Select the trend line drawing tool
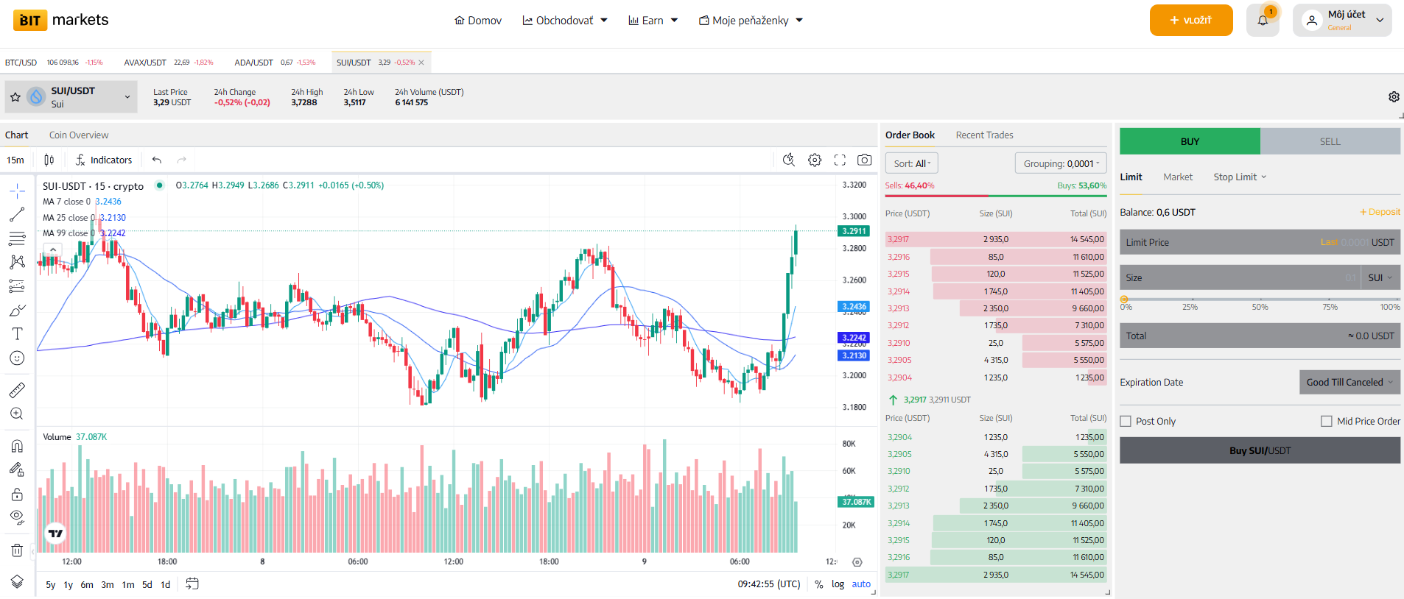The width and height of the screenshot is (1404, 599). click(17, 215)
